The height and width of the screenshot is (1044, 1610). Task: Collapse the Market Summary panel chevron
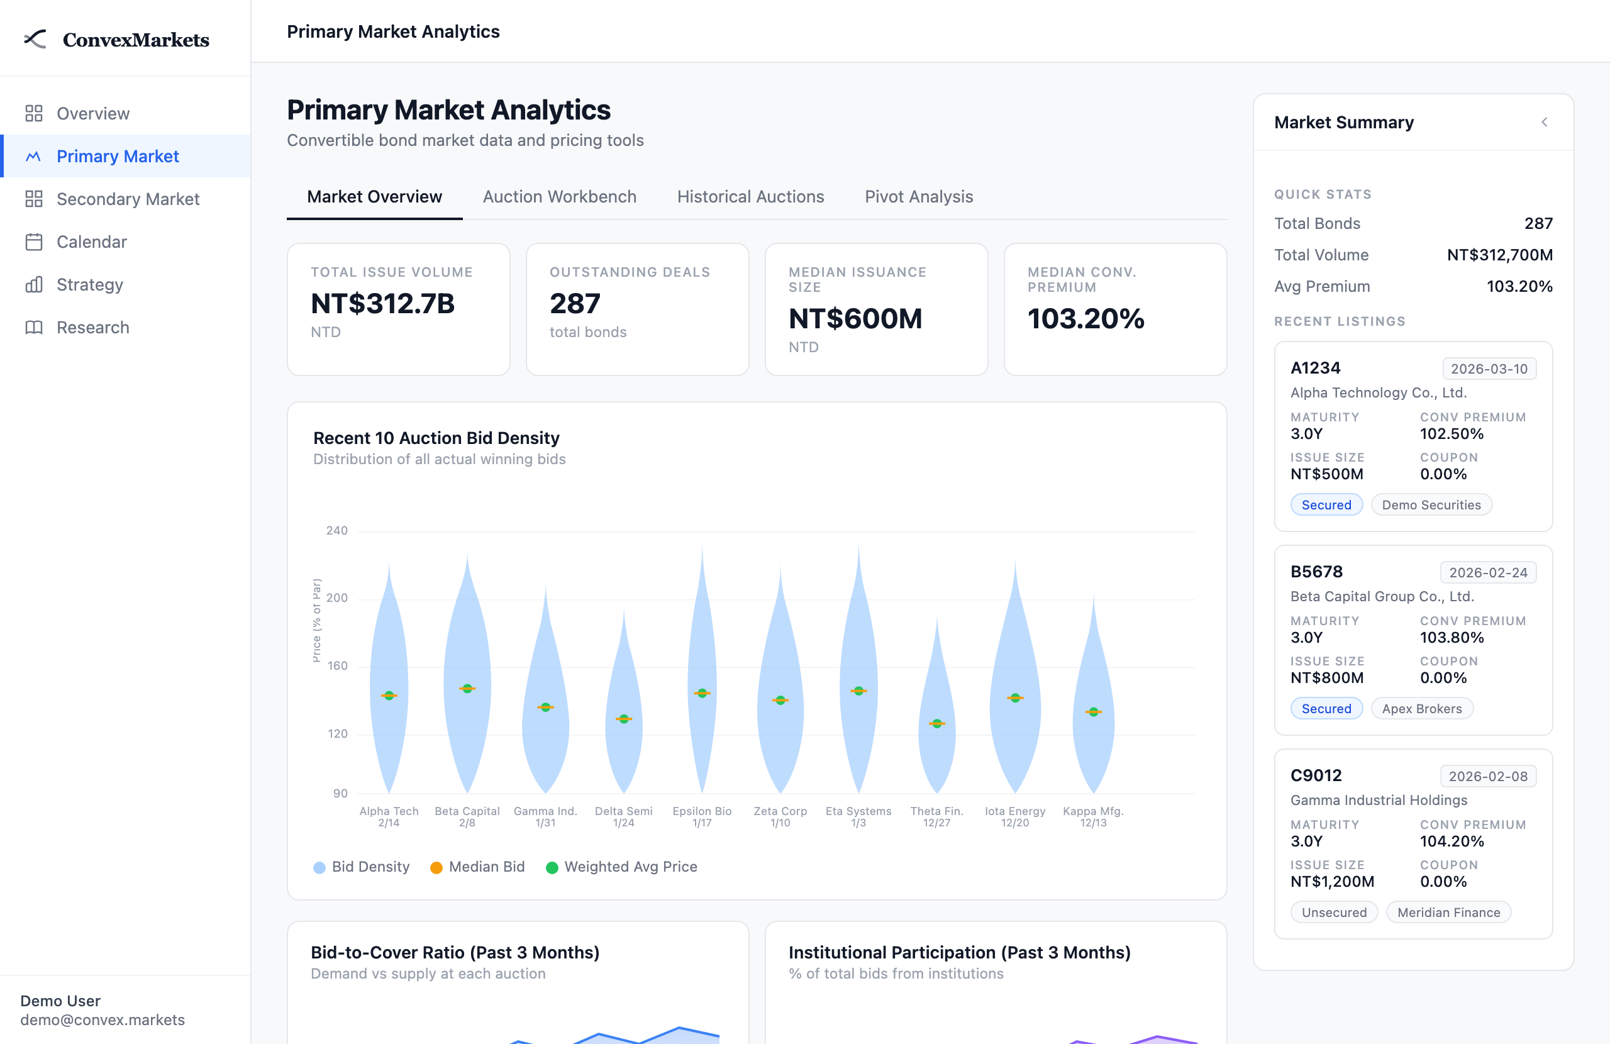pyautogui.click(x=1545, y=122)
